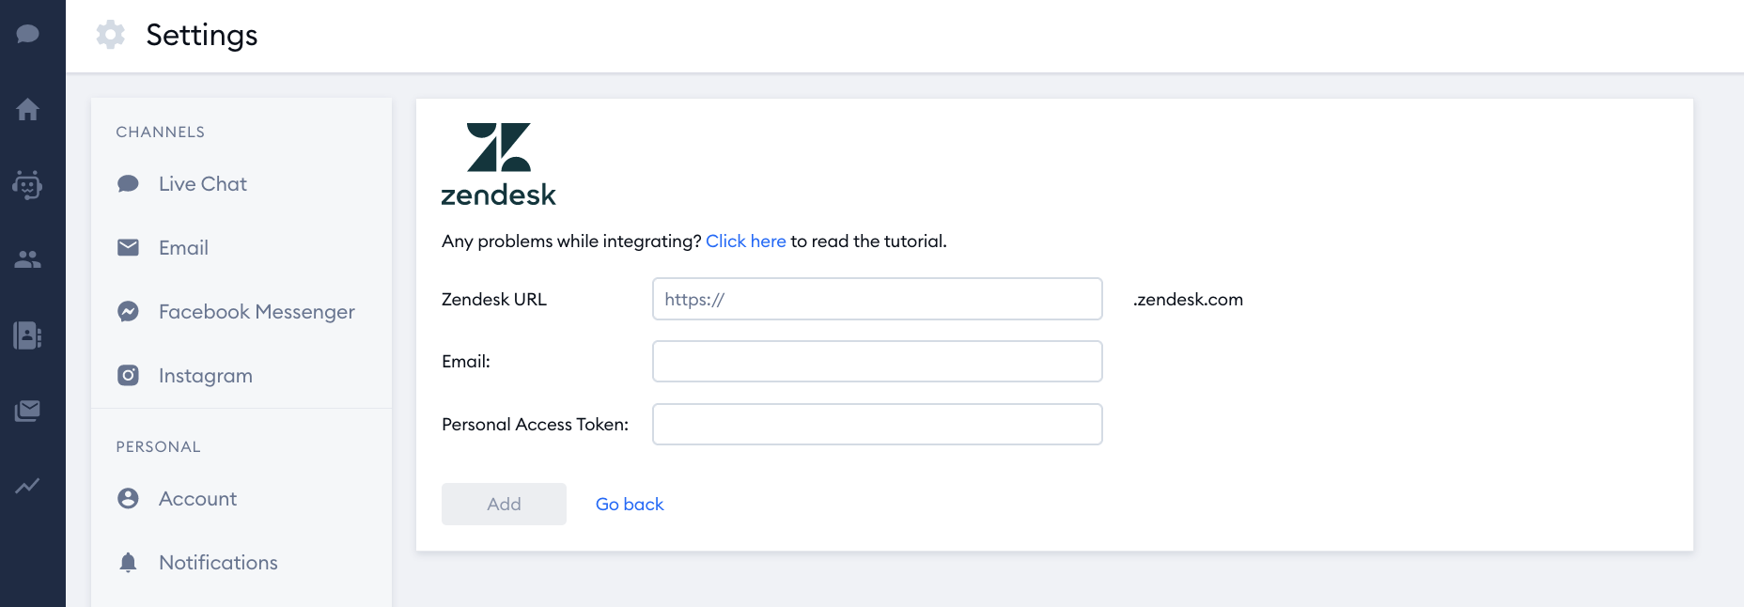Open conversations chat bubble in left rail
Screen dimensions: 1744x607
(x=28, y=34)
